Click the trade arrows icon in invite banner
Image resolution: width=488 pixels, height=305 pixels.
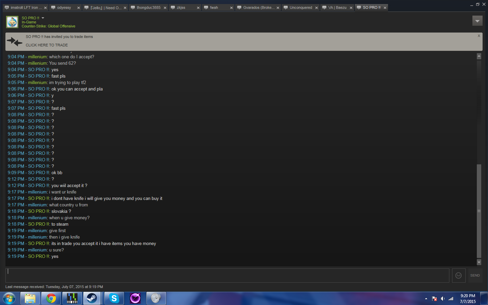(x=14, y=42)
